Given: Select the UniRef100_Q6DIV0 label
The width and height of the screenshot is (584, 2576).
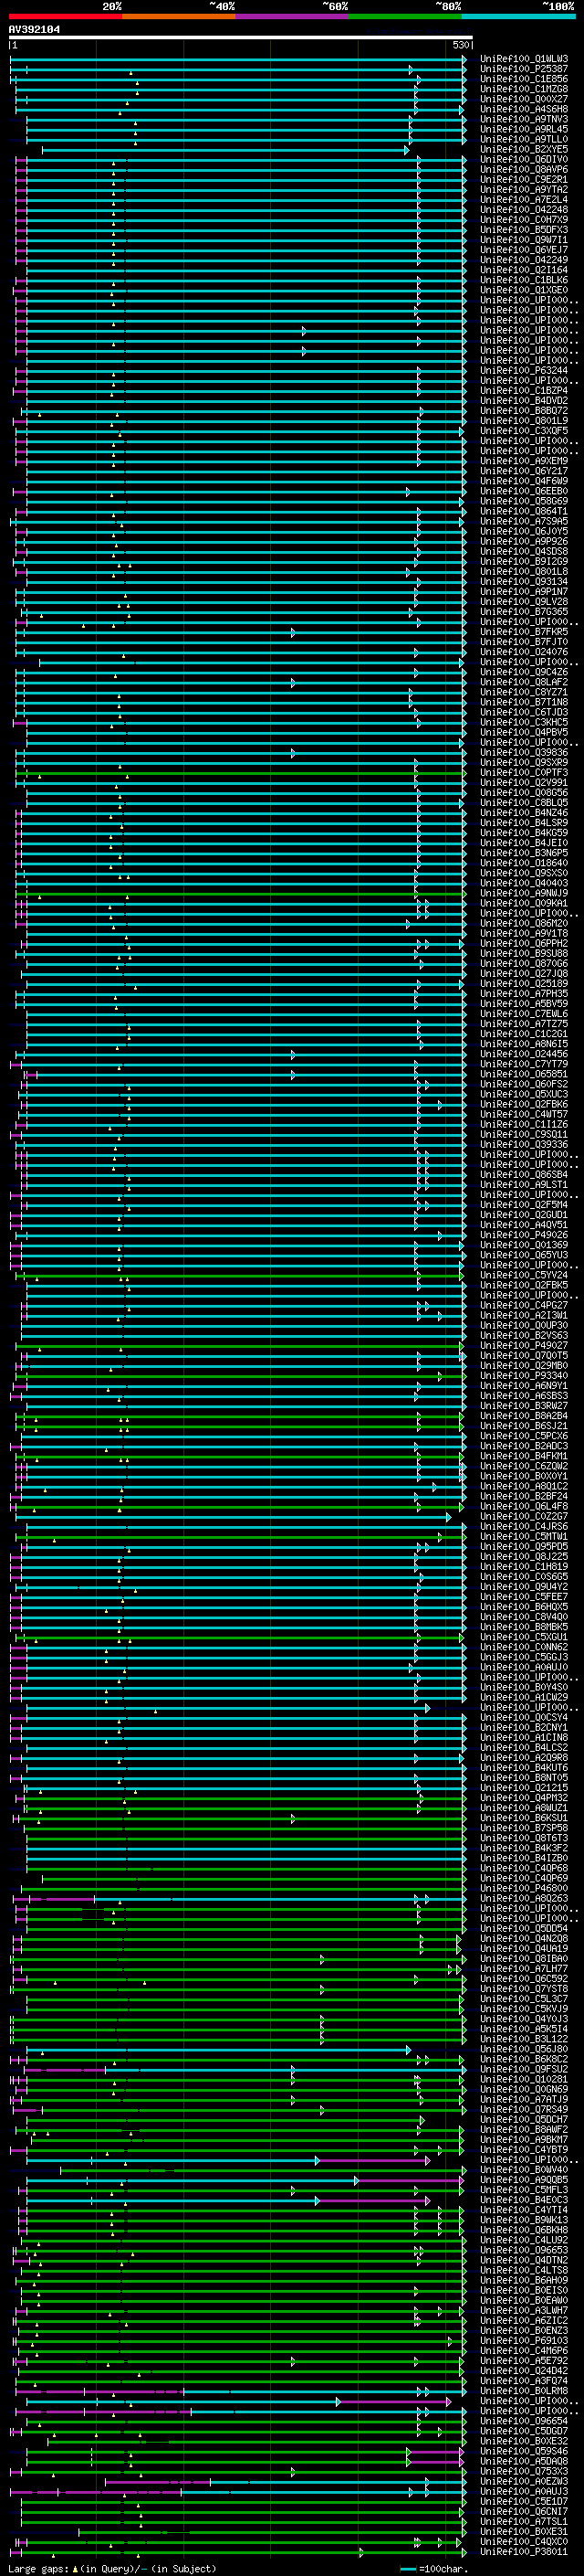Looking at the screenshot, I should [524, 160].
